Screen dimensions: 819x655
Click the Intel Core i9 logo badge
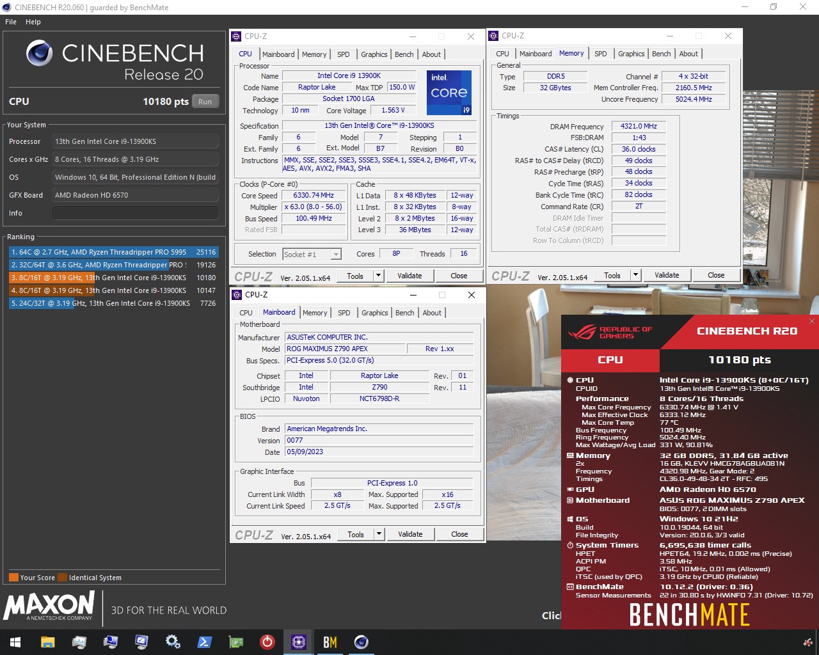click(x=449, y=93)
